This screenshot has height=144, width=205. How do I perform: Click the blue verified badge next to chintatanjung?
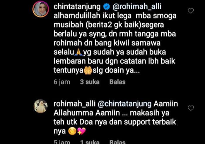pyautogui.click(x=107, y=7)
